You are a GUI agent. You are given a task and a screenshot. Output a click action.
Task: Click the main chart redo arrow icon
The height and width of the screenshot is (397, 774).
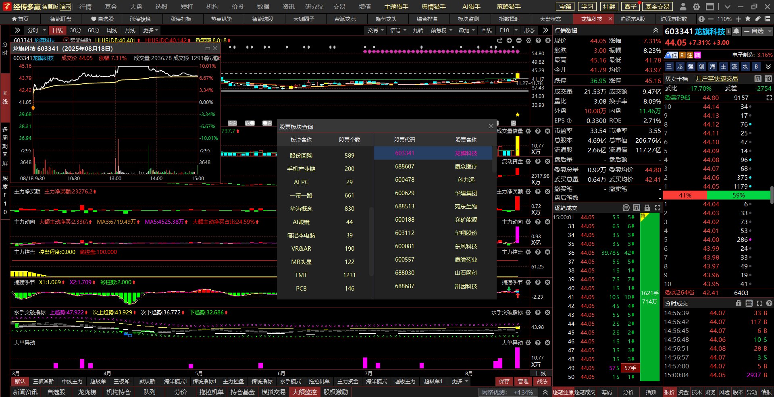click(499, 40)
